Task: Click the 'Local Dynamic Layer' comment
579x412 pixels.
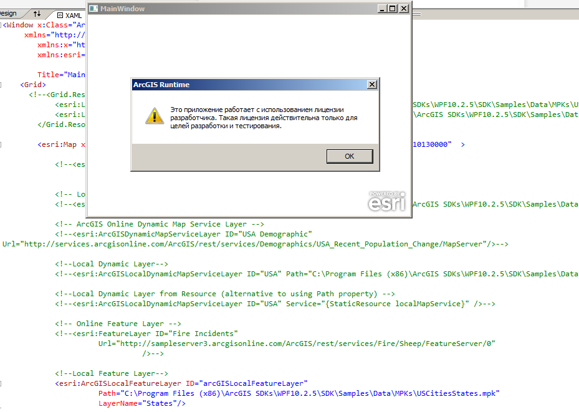Action: coord(112,264)
